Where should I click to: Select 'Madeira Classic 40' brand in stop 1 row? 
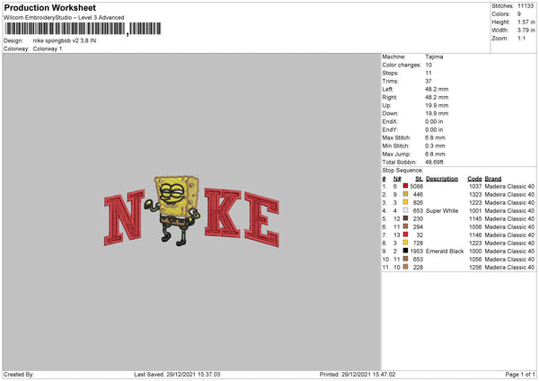509,186
